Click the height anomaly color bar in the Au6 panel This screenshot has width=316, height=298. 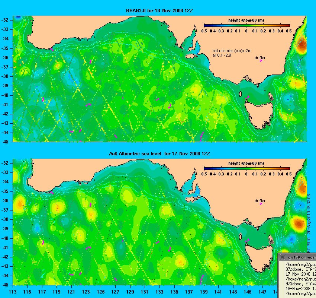click(247, 168)
